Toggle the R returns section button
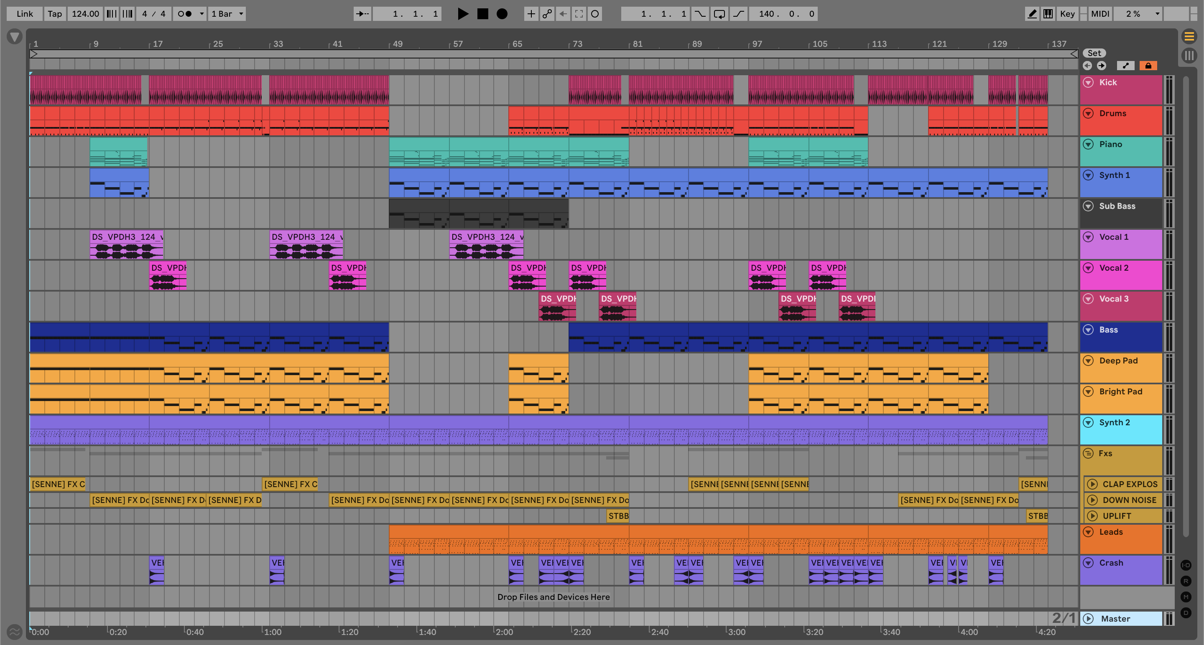The width and height of the screenshot is (1204, 645). 1186,581
